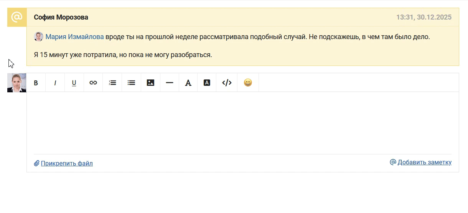The width and height of the screenshot is (468, 213).
Task: Insert a hyperlink using the chain icon
Action: click(x=93, y=83)
